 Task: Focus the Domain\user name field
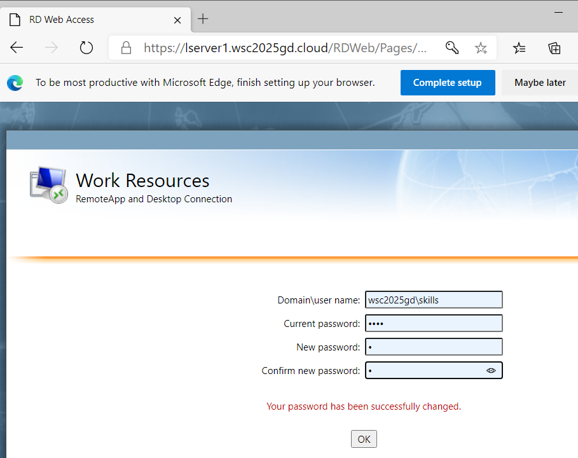coord(434,300)
